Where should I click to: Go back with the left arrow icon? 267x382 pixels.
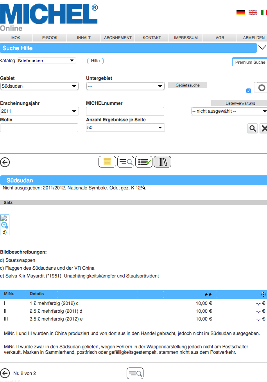coord(5,162)
